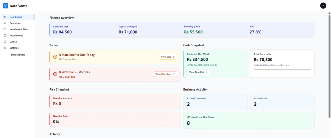Click the Installments calendar icon

point(5,36)
